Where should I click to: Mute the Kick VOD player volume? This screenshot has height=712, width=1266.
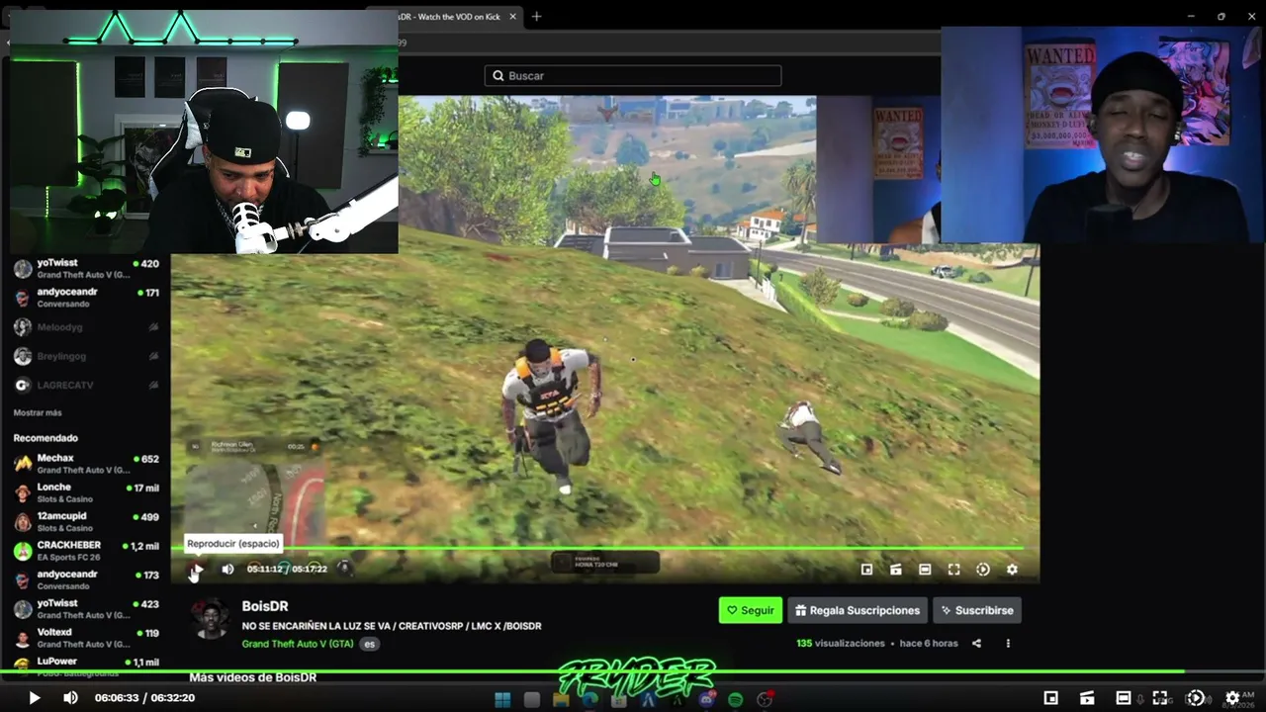pos(227,569)
